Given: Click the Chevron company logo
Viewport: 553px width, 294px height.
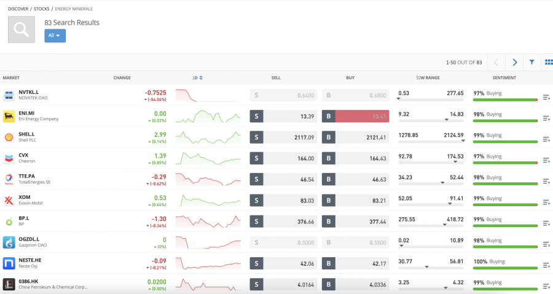Looking at the screenshot, I should point(9,158).
